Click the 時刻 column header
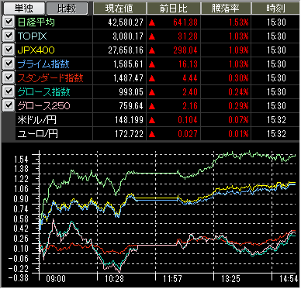This screenshot has width=301, height=289. pos(275,9)
